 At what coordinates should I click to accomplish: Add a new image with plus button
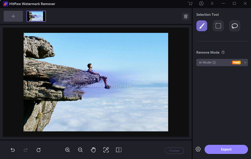[x=13, y=16]
